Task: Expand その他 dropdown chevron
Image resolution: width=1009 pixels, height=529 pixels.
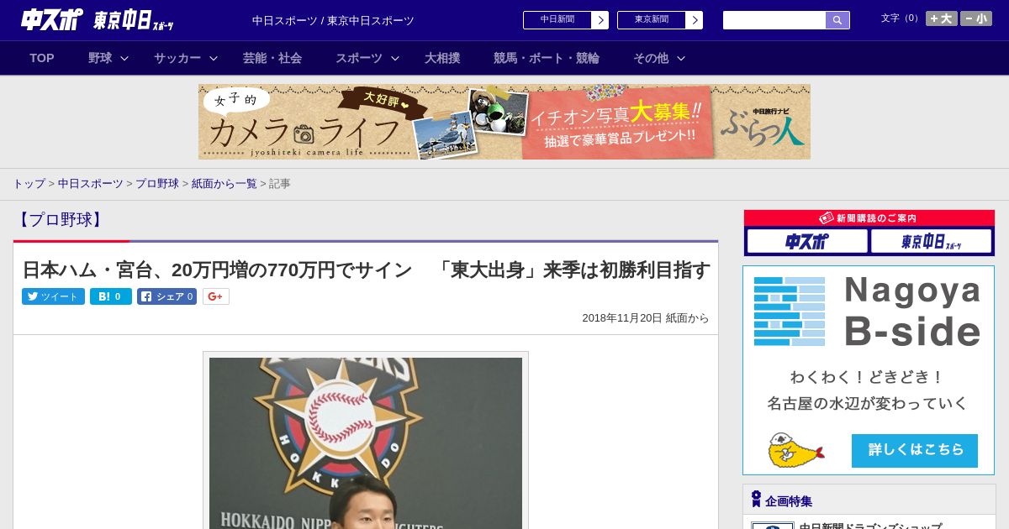Action: [x=681, y=58]
